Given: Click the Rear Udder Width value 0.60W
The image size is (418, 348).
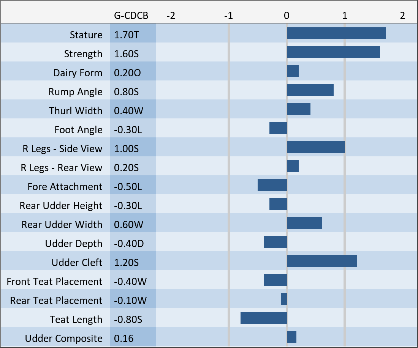Looking at the screenshot, I should tap(128, 225).
